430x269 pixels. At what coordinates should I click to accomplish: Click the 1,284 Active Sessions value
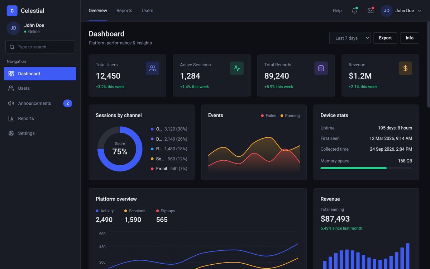190,76
